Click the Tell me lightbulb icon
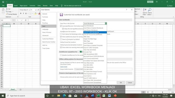 click(62, 5)
